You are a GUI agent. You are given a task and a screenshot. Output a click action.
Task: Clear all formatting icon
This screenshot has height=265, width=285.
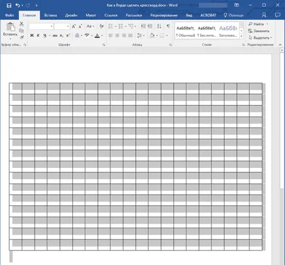(101, 26)
